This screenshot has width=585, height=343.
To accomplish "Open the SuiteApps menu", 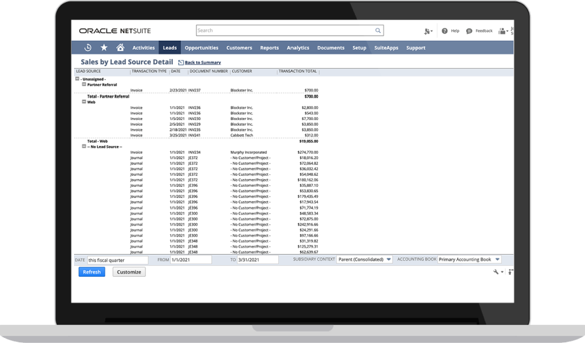I will coord(386,47).
